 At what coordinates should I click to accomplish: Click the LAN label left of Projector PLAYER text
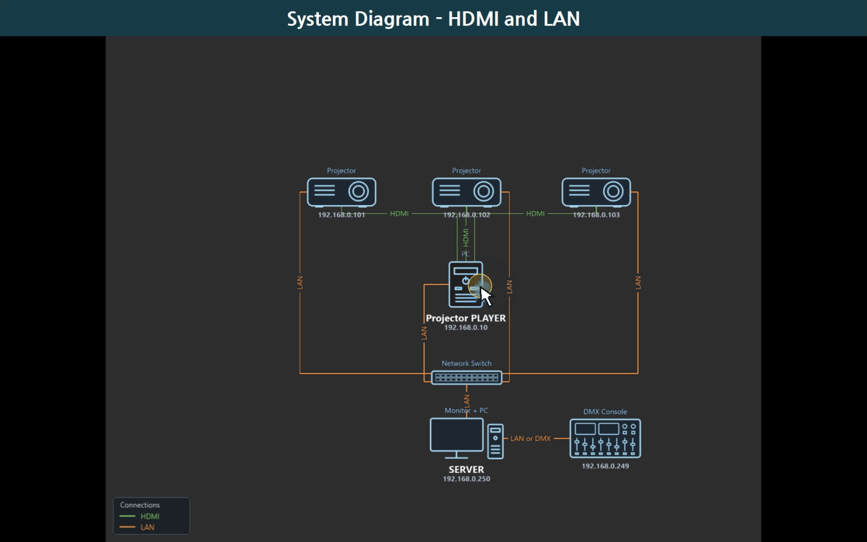pyautogui.click(x=424, y=333)
